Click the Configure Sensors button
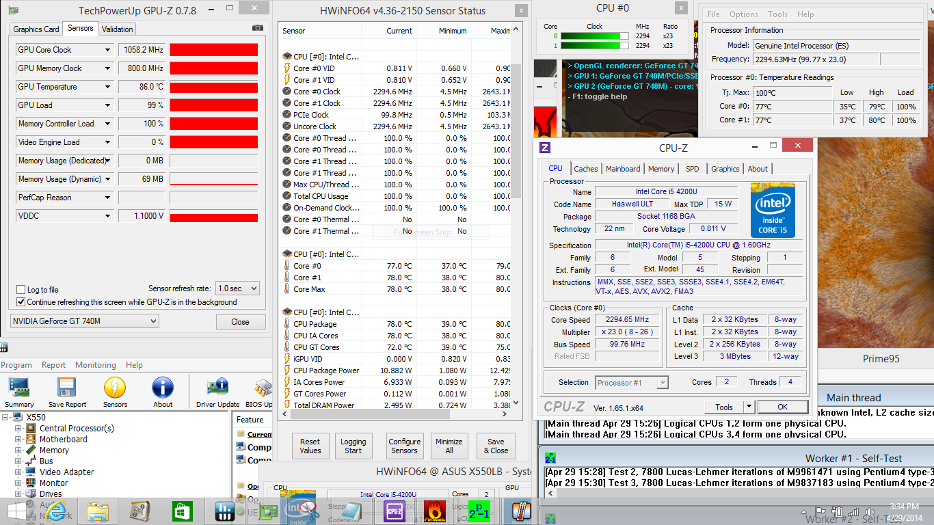Screen dimensions: 934x525 (404, 446)
